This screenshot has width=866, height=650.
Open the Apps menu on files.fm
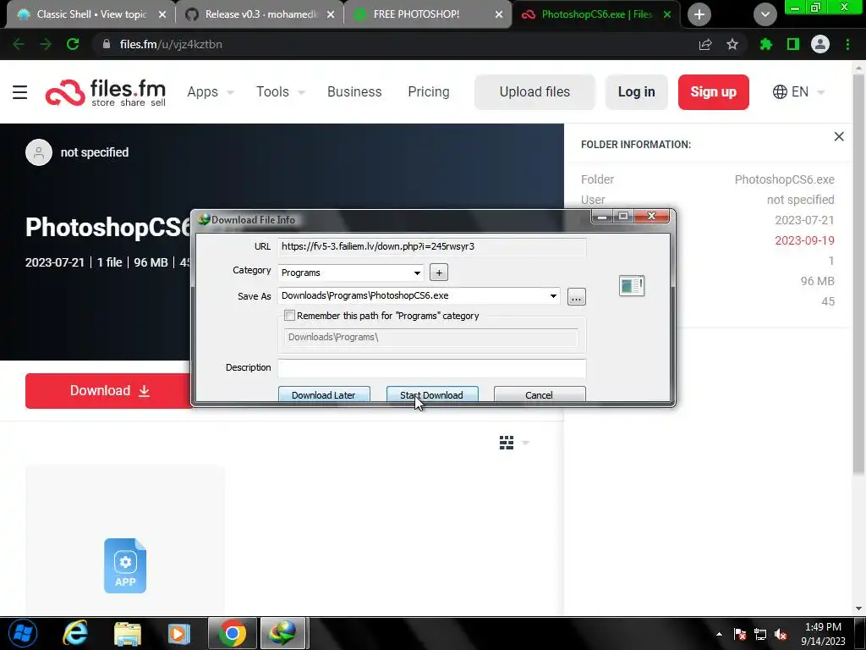[211, 91]
